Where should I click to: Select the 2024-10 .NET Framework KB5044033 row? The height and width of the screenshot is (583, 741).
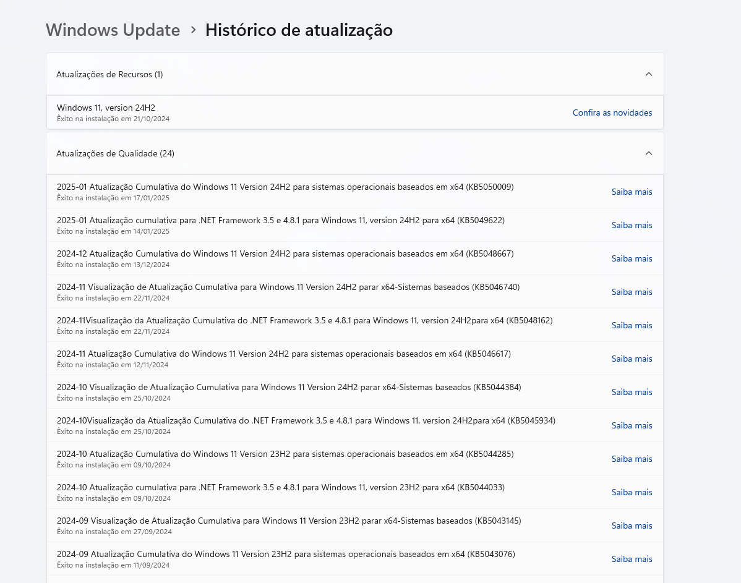coord(355,492)
